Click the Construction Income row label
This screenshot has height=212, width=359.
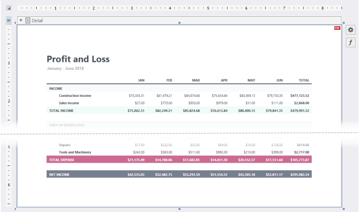click(x=75, y=96)
